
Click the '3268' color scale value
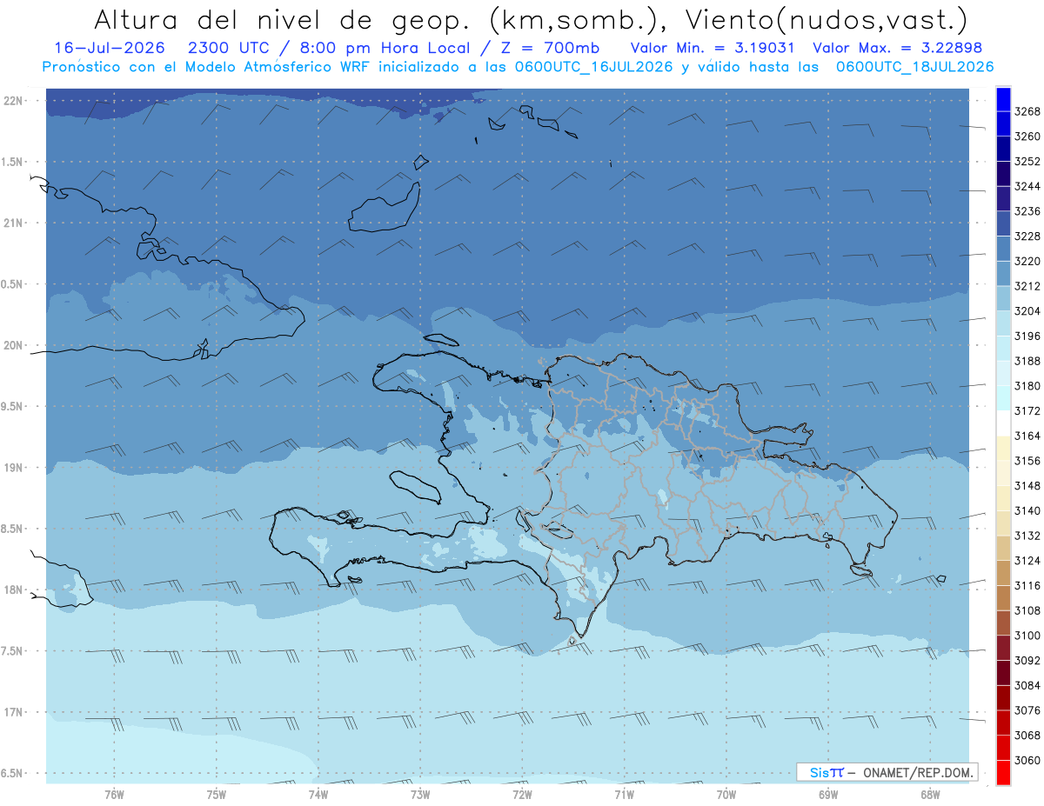(x=1027, y=111)
